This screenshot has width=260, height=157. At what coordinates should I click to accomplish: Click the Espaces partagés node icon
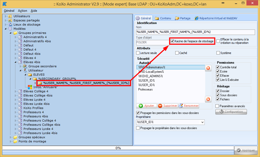pos(10,20)
